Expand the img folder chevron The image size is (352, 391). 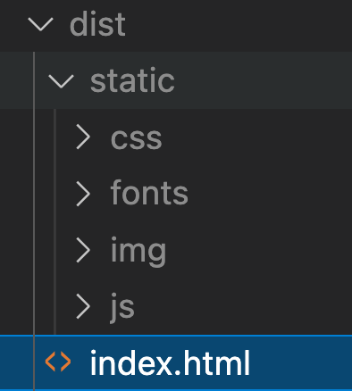click(x=83, y=250)
